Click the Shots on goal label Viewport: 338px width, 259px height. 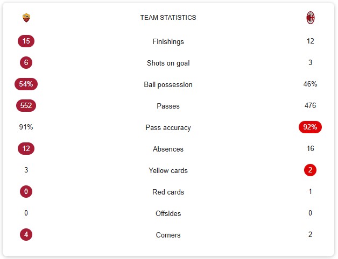[168, 63]
